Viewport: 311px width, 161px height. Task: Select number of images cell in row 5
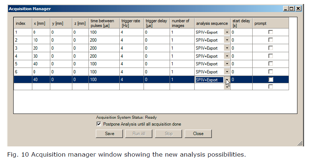(x=182, y=64)
